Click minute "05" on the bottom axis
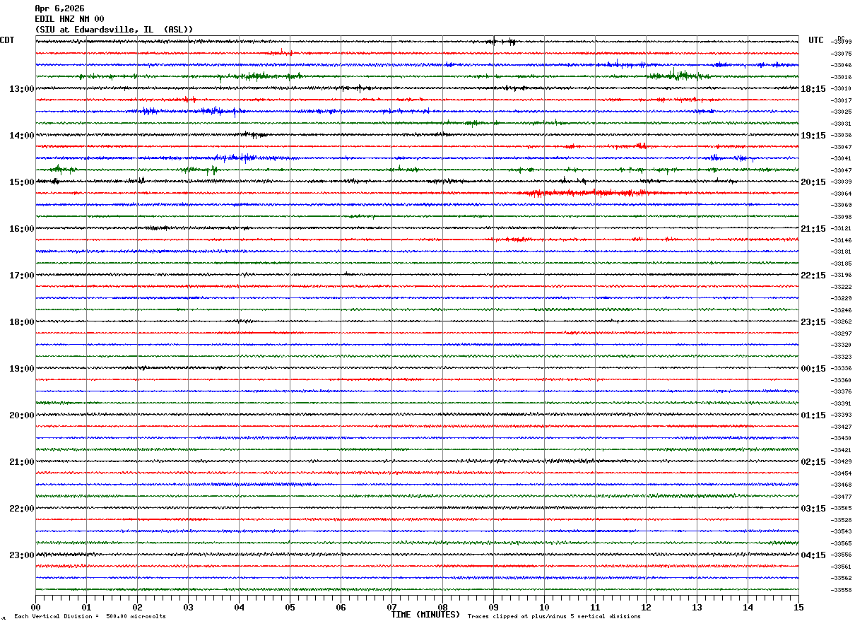This screenshot has height=626, width=855. click(x=290, y=607)
